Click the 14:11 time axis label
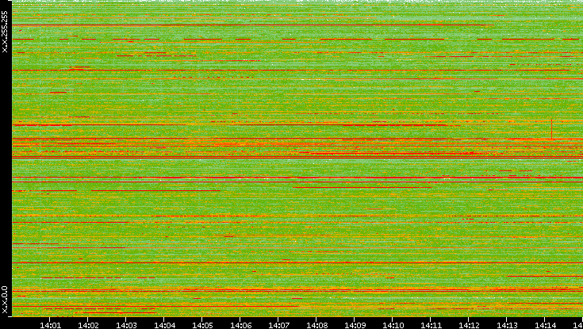 point(431,325)
